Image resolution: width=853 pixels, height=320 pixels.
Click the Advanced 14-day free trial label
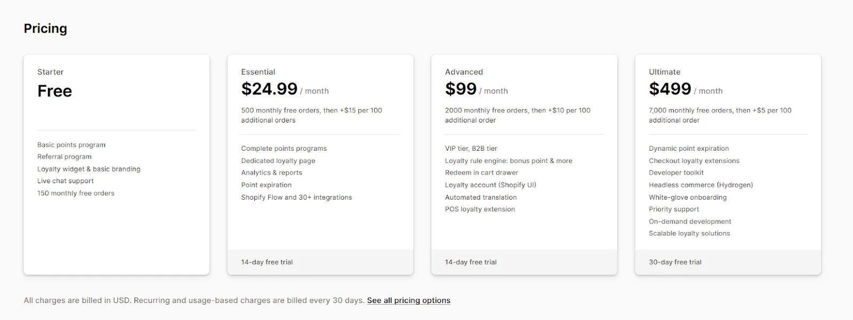(470, 261)
